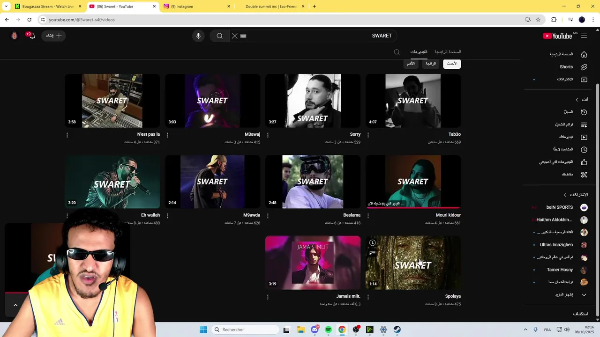Open Windows Start menu
Image resolution: width=600 pixels, height=337 pixels.
pyautogui.click(x=203, y=330)
